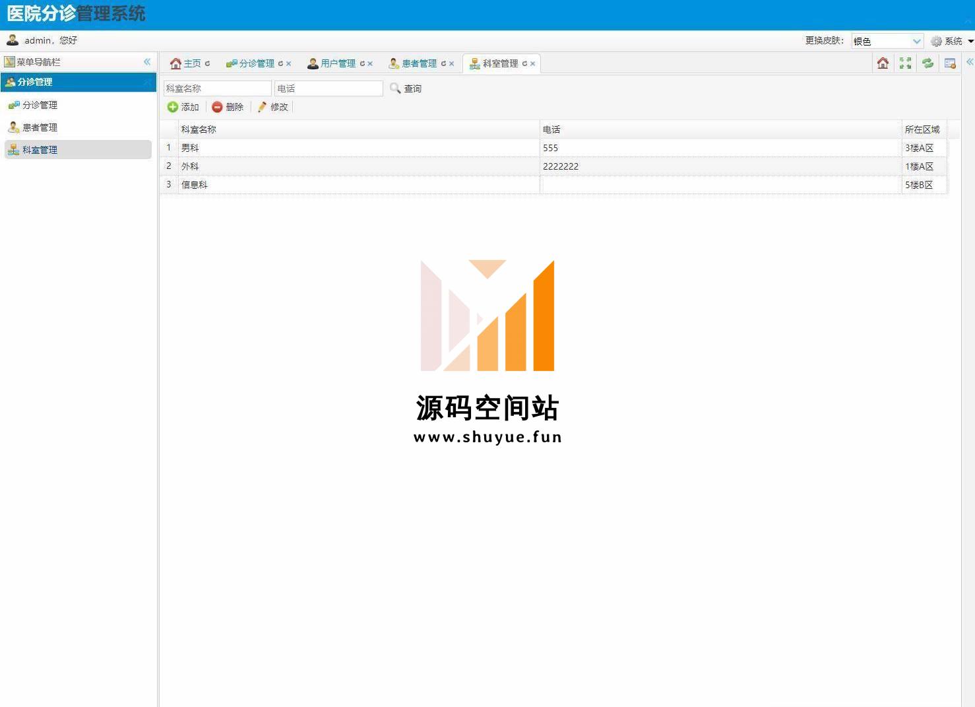Image resolution: width=975 pixels, height=707 pixels.
Task: Click the 菜单导航栏 panel header icon
Action: coord(9,61)
